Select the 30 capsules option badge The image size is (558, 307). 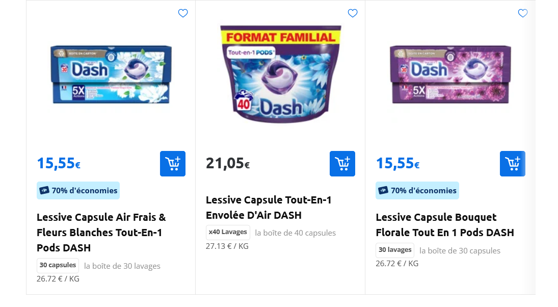tap(58, 265)
